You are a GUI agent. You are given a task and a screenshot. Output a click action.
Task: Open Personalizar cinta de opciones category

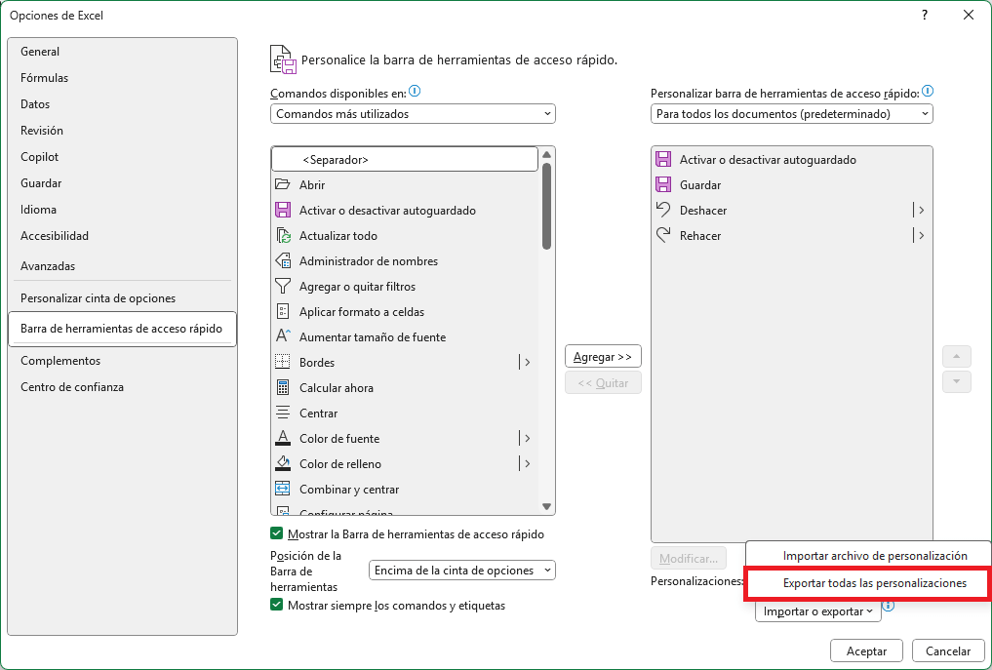(x=122, y=298)
